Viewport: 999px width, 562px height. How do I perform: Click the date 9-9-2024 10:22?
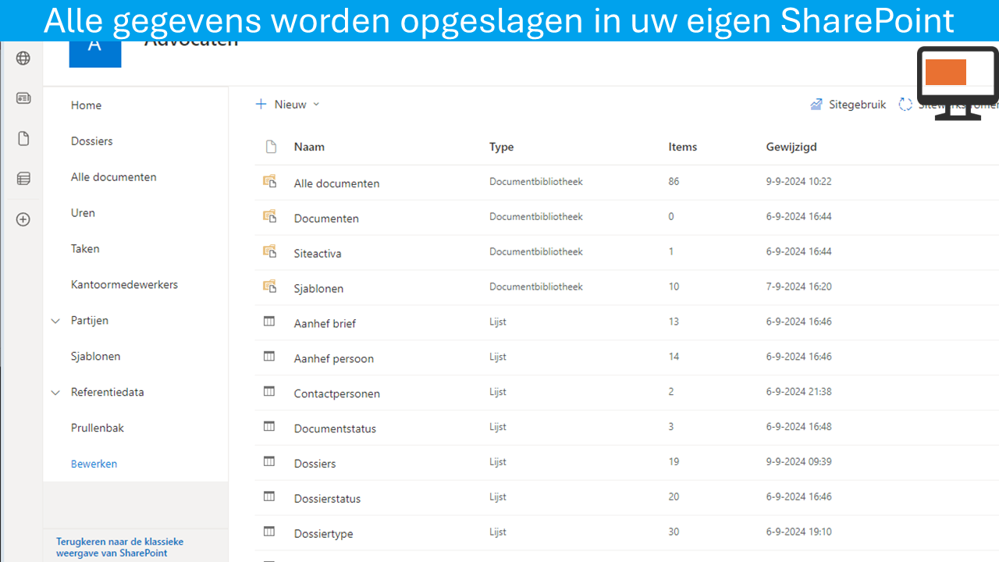coord(799,181)
